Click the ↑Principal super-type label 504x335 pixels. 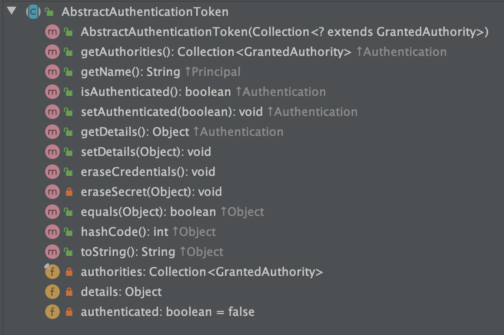pyautogui.click(x=212, y=72)
